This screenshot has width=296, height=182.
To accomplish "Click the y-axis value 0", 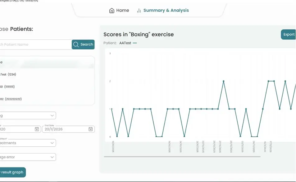I will click(x=110, y=137).
